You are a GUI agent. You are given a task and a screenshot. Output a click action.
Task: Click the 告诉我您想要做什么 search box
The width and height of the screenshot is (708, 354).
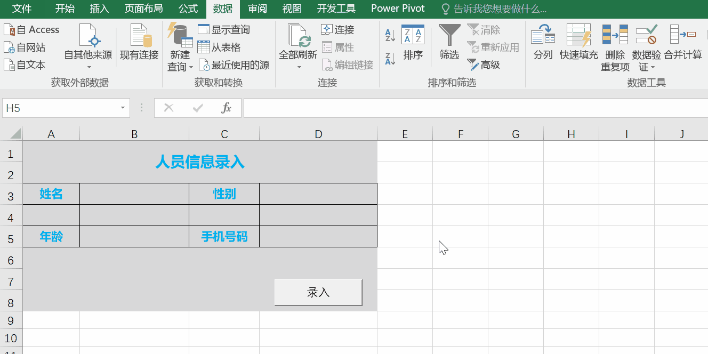tap(494, 9)
